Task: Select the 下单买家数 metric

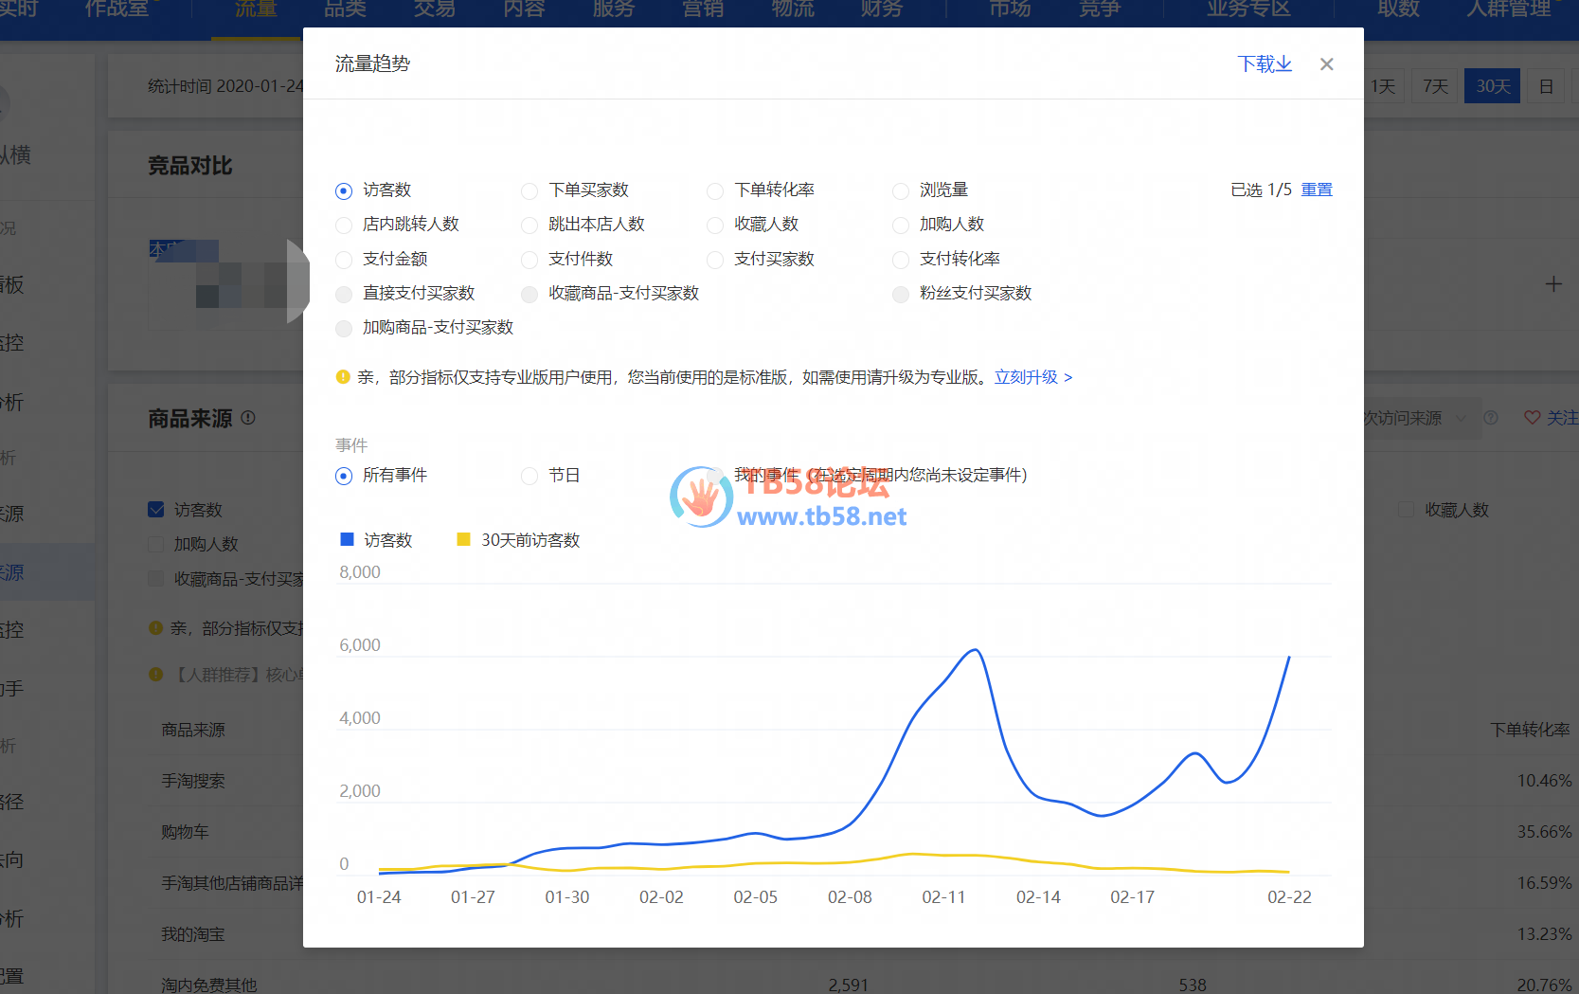Action: [529, 191]
